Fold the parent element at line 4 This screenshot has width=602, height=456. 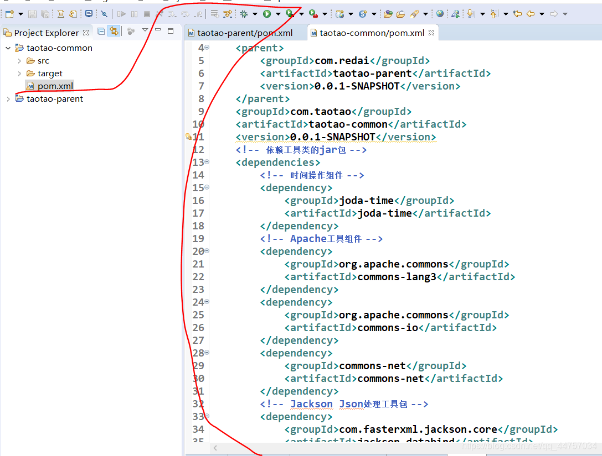[207, 48]
